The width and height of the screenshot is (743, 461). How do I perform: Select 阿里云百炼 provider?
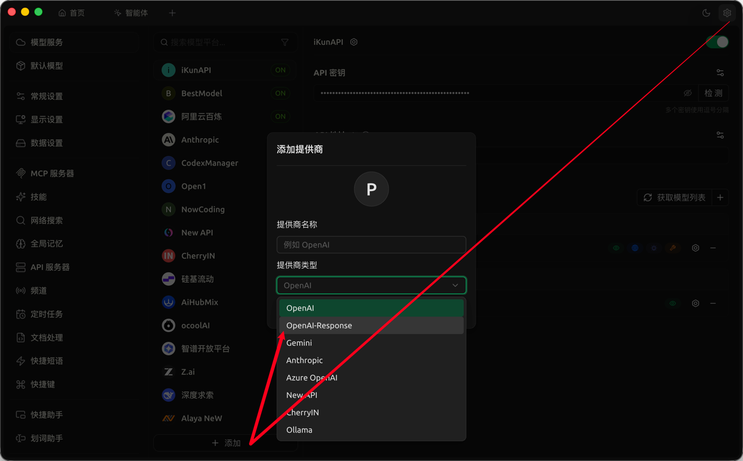click(226, 117)
